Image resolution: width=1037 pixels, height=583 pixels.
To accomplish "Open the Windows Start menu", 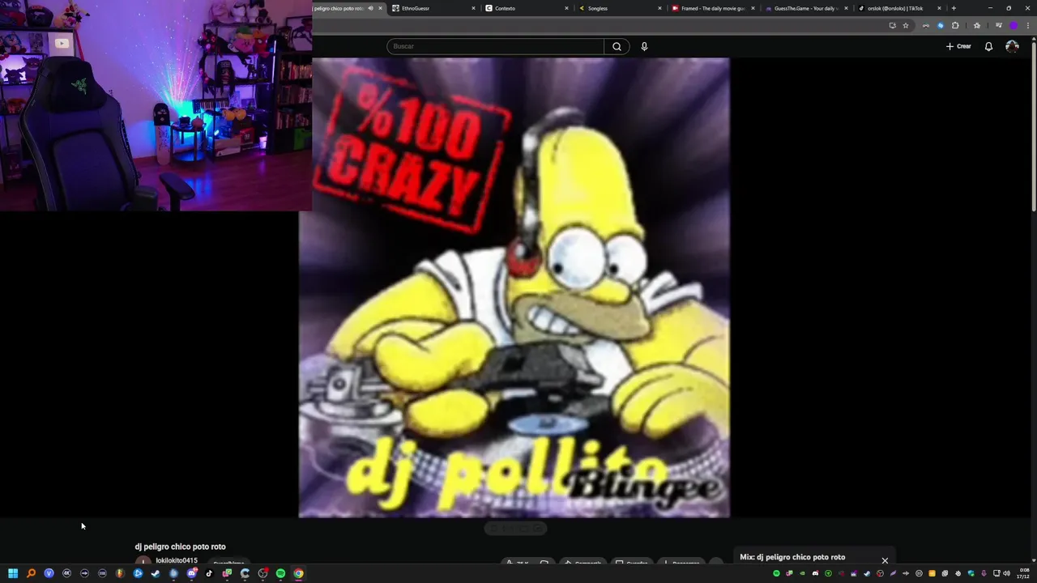I will (13, 573).
